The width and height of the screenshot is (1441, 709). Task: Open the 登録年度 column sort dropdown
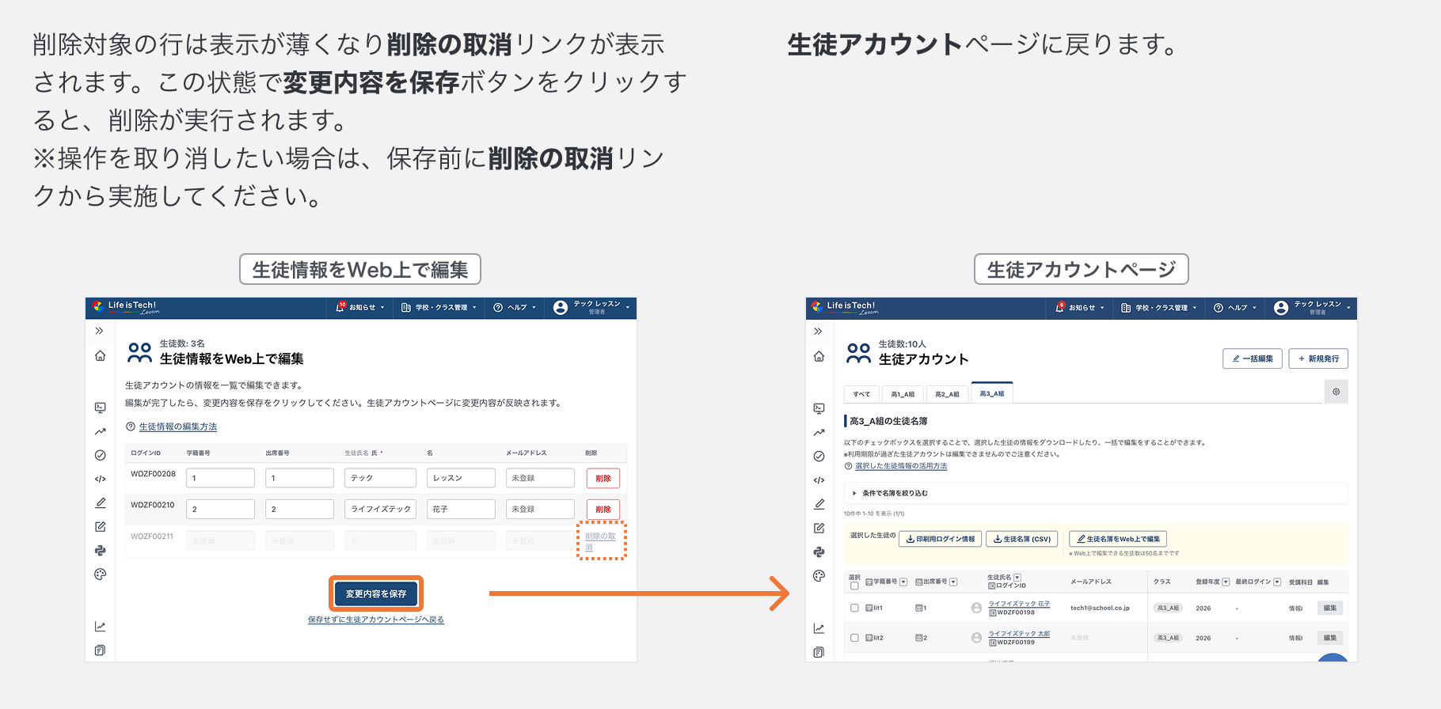click(1226, 582)
